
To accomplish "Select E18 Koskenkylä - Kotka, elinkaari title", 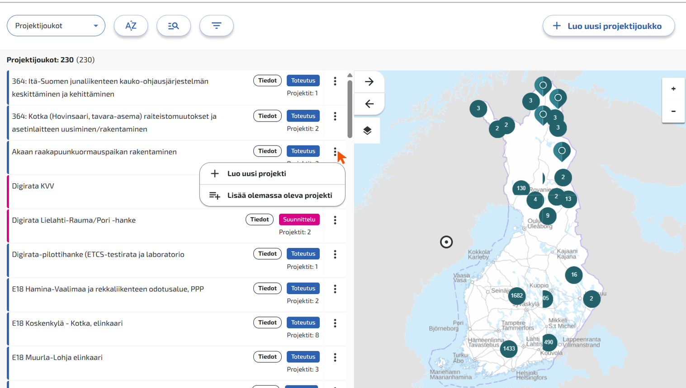I will (x=67, y=323).
